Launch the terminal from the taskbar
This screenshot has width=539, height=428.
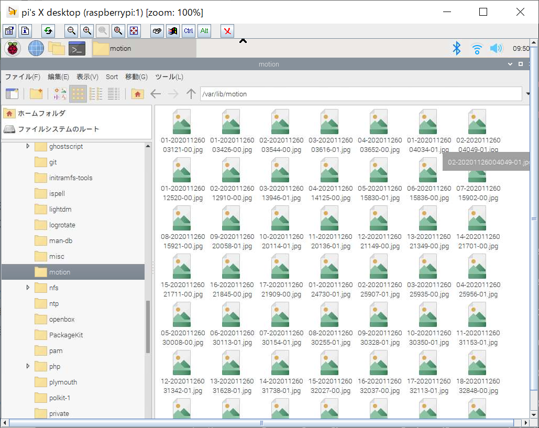point(77,48)
